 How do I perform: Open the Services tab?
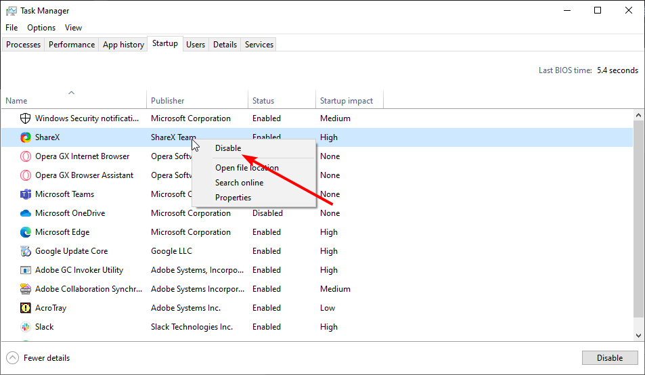tap(259, 45)
